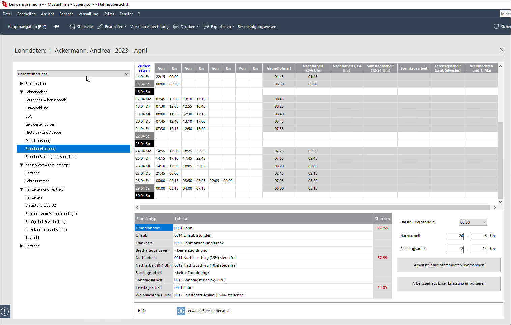This screenshot has width=511, height=325.
Task: Select Einmalzahlung in tree
Action: tap(37, 108)
